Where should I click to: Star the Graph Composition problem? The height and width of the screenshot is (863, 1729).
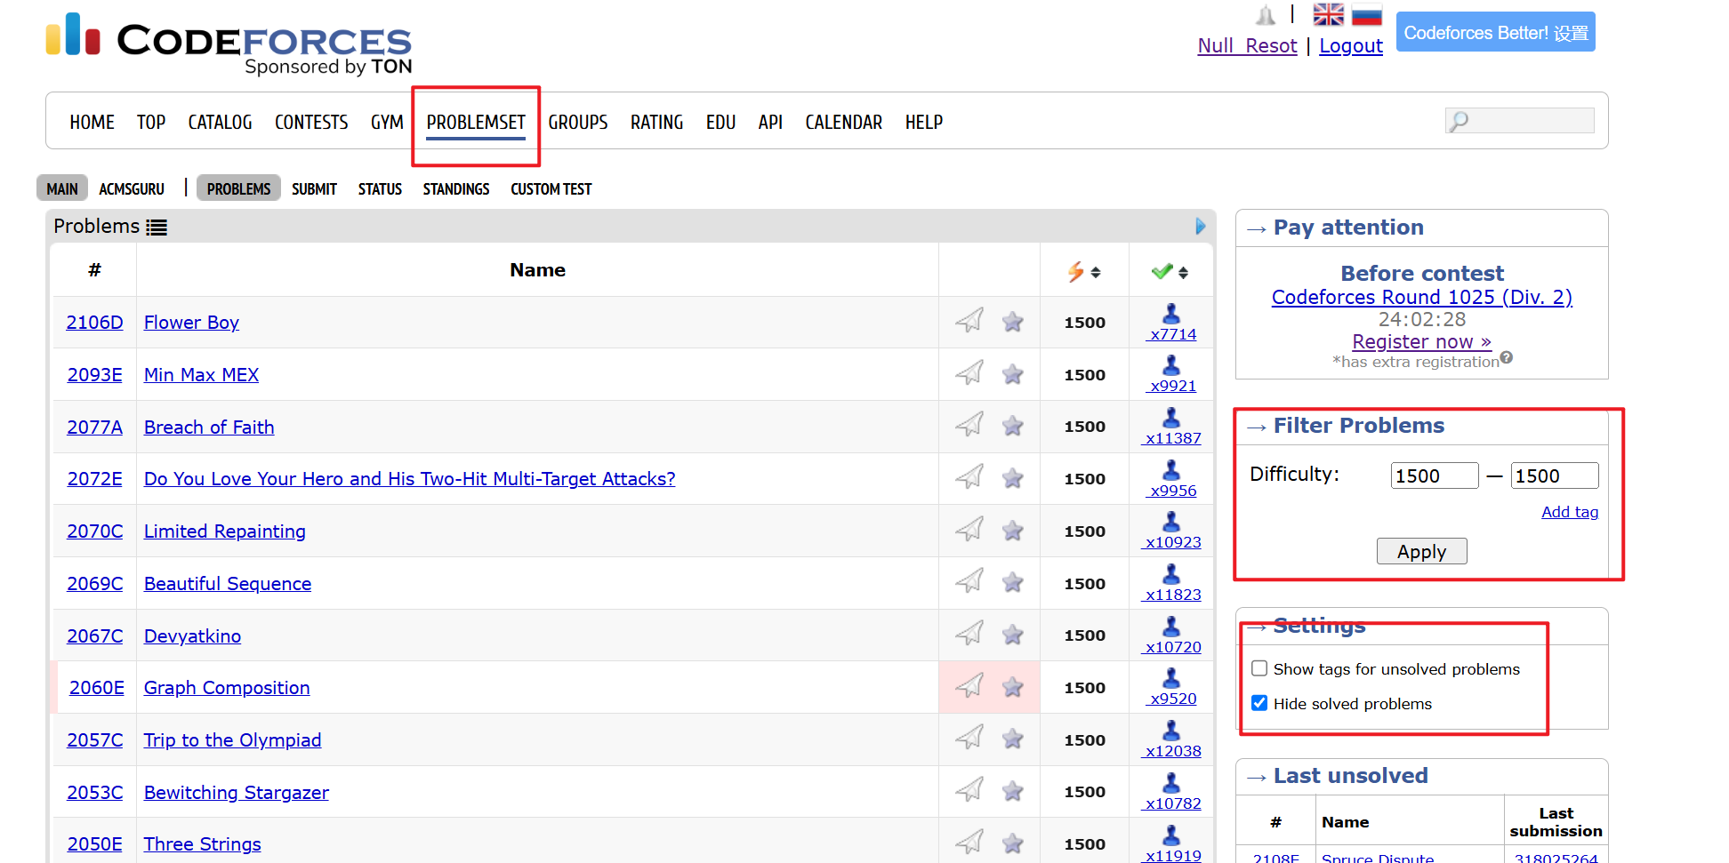pyautogui.click(x=1012, y=687)
